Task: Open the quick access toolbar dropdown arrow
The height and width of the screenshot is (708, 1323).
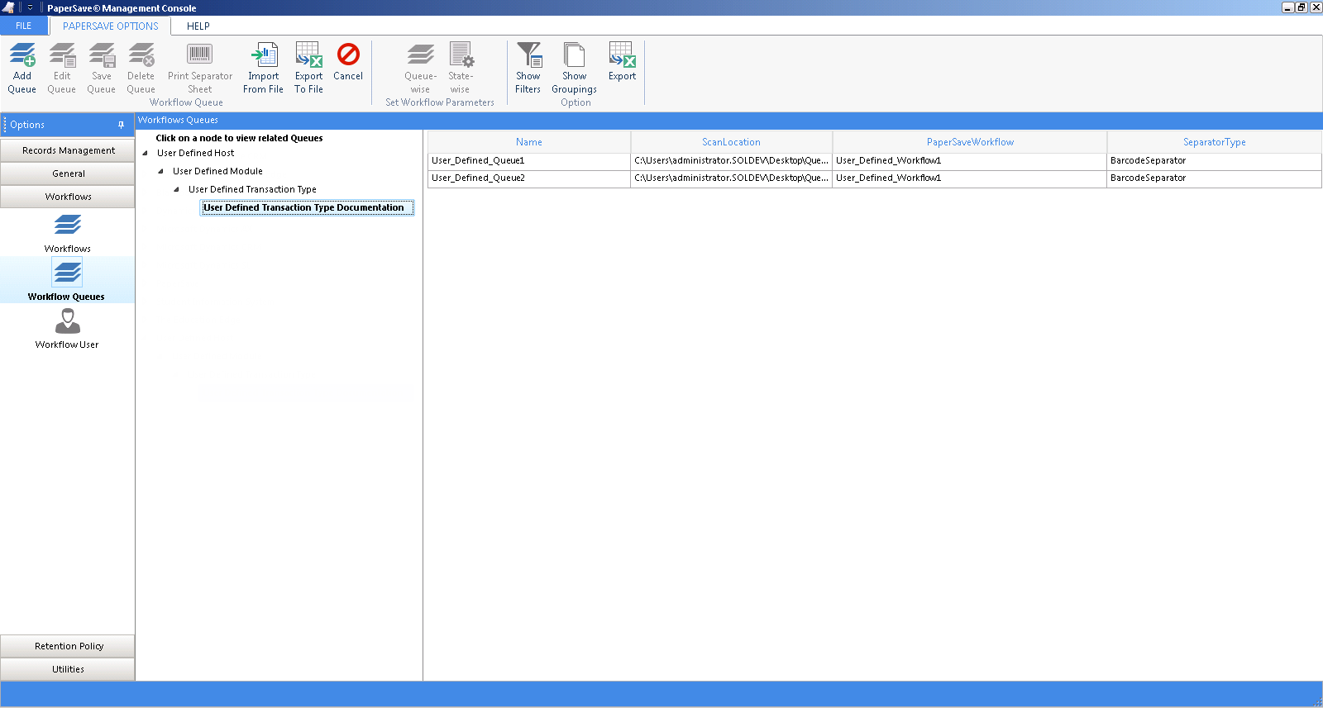Action: click(x=31, y=7)
